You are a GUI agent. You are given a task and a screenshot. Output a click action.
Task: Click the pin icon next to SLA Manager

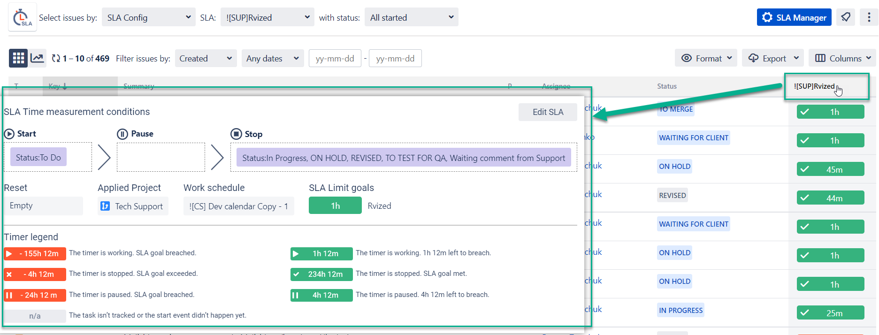(846, 17)
